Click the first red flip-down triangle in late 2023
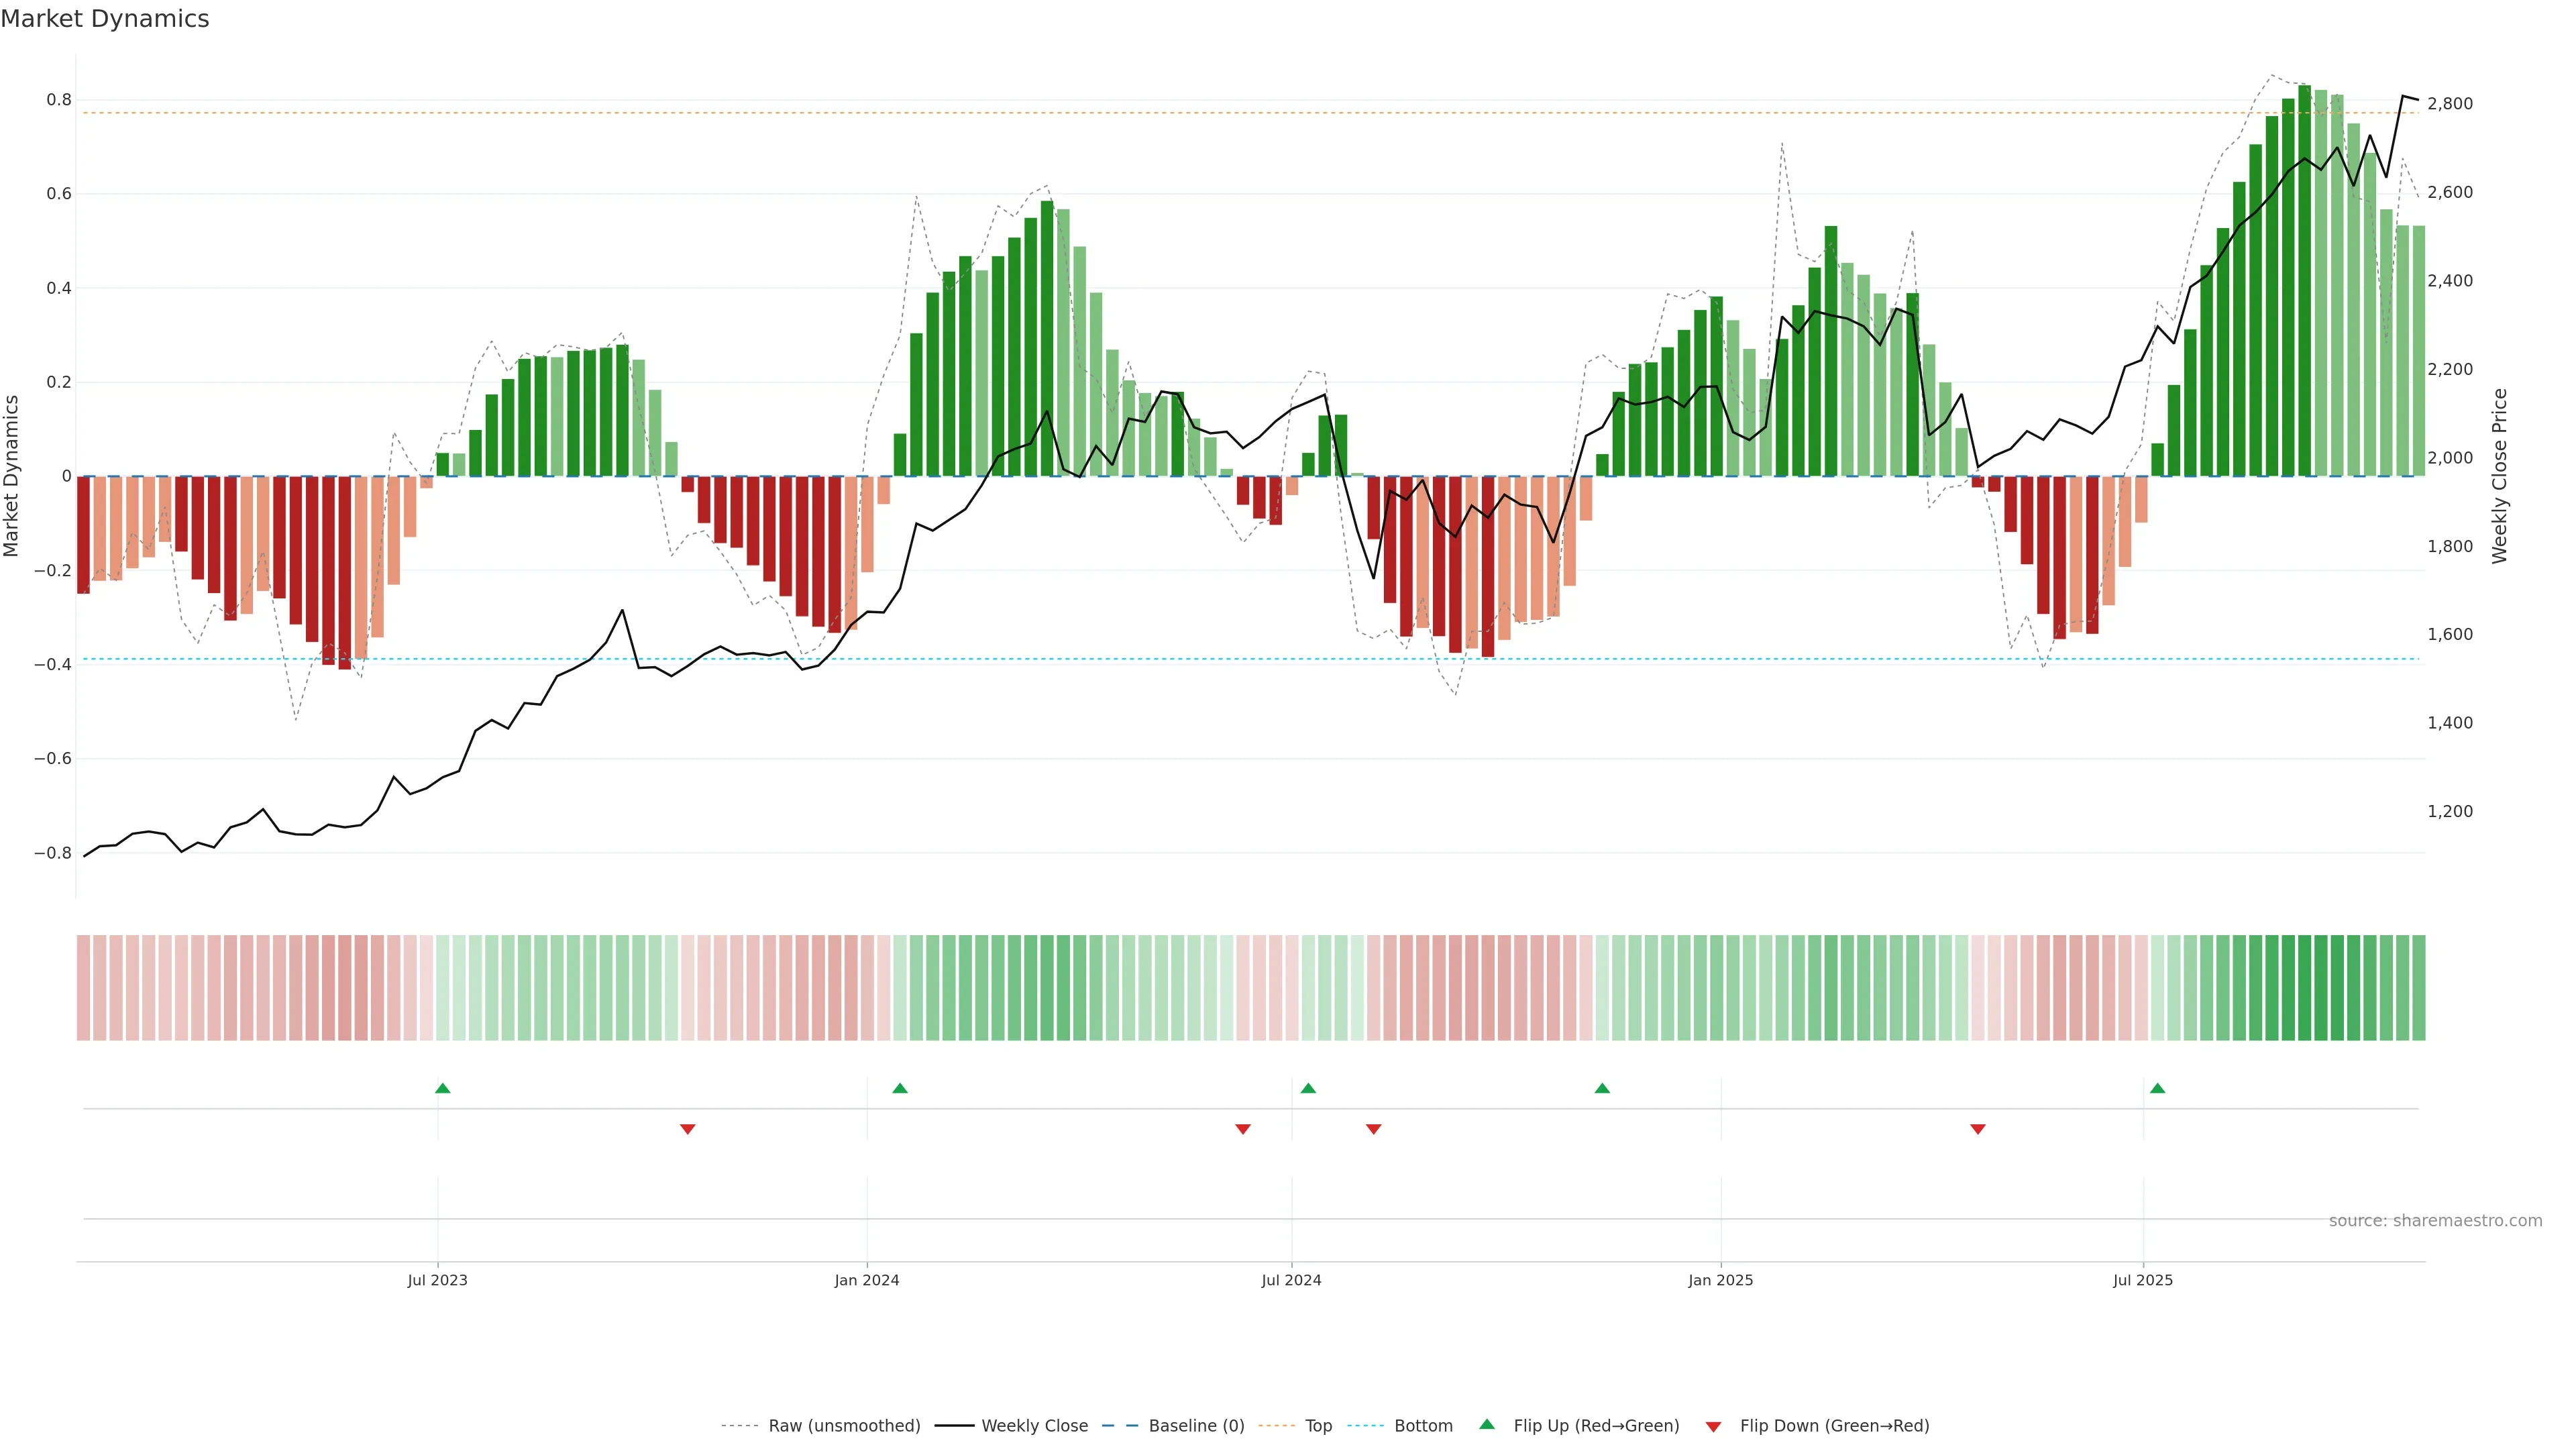This screenshot has height=1449, width=2576. tap(687, 1129)
